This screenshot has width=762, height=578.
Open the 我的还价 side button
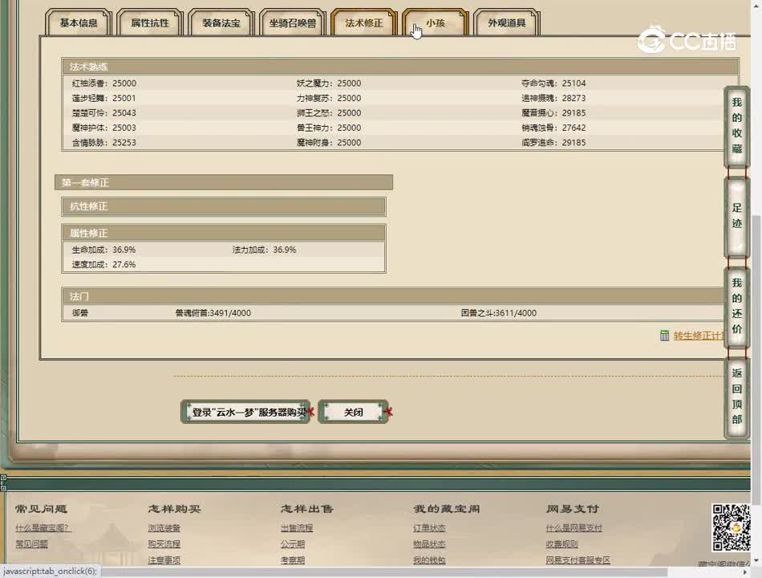pyautogui.click(x=736, y=306)
